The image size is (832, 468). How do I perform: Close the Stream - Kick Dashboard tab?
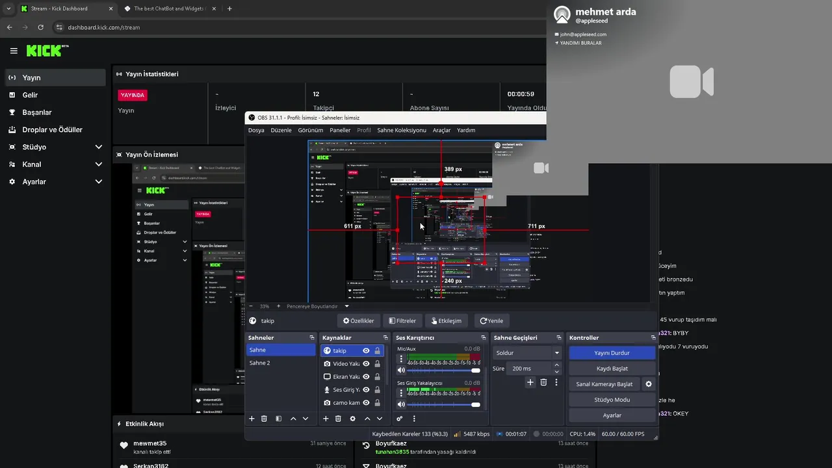coord(110,8)
